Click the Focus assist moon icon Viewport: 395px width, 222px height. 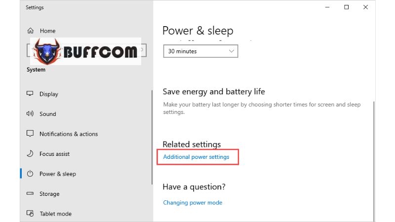click(30, 153)
